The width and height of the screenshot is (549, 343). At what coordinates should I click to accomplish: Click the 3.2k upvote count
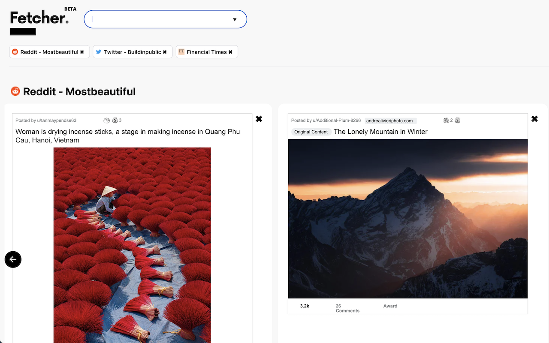click(305, 306)
